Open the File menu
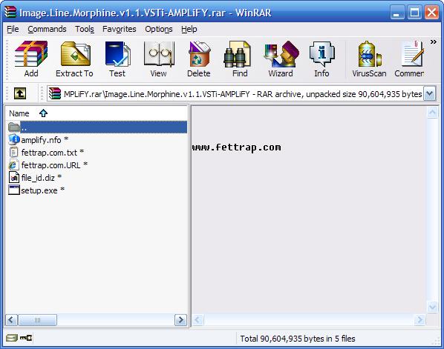This screenshot has width=444, height=349. (x=13, y=29)
